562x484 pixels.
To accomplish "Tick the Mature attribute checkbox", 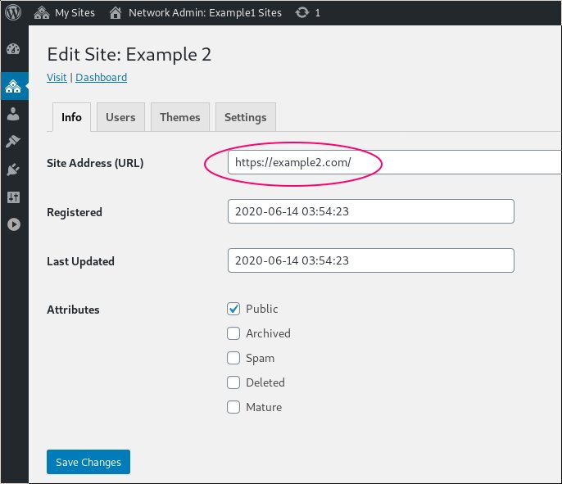I will 233,407.
